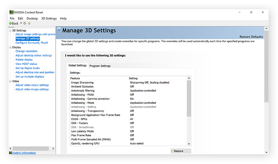The width and height of the screenshot is (278, 164).
Task: Select the CUDA - GPUs row
Action: tap(128, 119)
